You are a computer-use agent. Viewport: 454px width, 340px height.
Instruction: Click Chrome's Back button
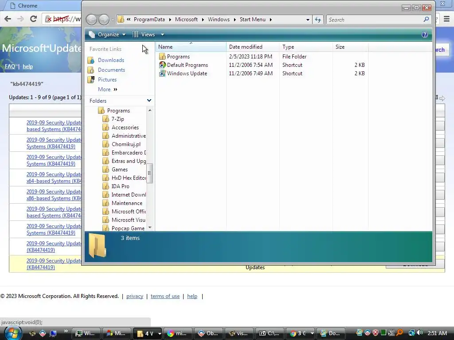8,19
